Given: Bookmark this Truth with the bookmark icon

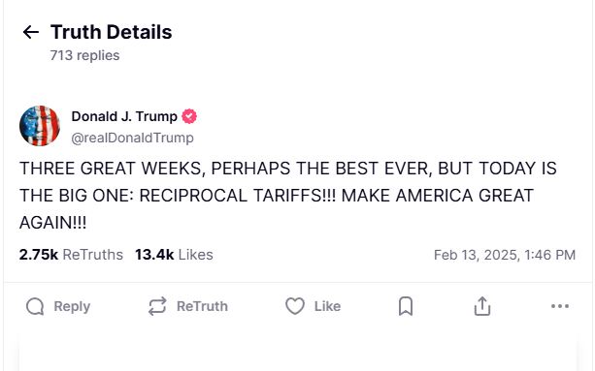Looking at the screenshot, I should (406, 306).
